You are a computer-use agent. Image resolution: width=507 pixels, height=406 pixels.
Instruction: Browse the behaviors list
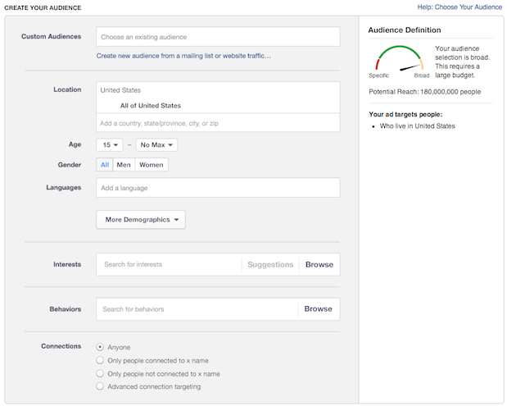click(318, 309)
